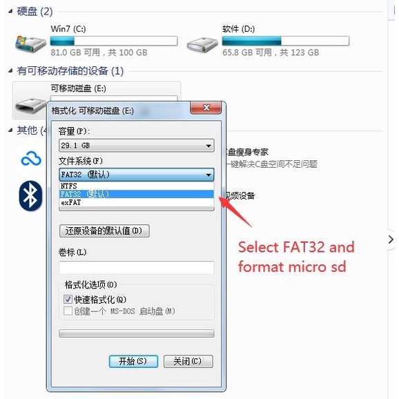Open the 容量 29.1 GB capacity dropdown

tap(137, 146)
